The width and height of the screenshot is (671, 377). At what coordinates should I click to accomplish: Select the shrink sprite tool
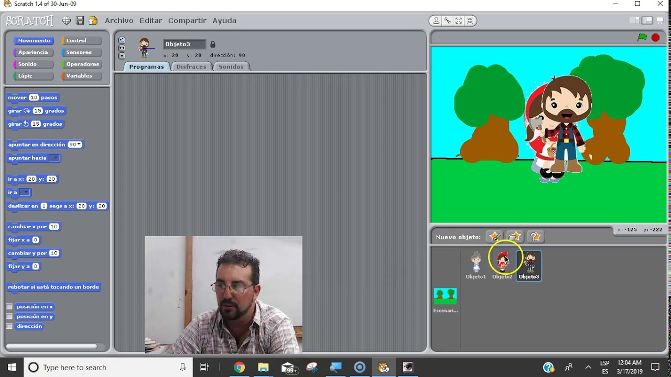click(470, 21)
